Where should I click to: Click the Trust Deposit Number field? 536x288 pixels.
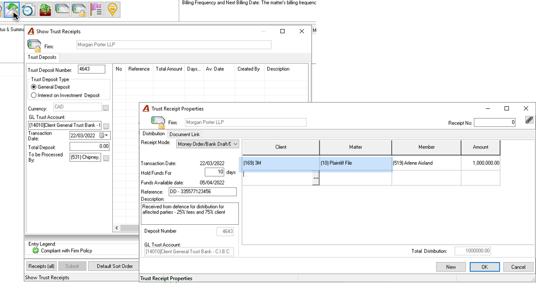tap(91, 69)
